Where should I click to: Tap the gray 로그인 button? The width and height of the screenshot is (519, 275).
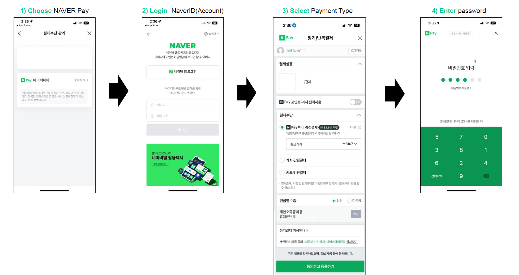(x=183, y=130)
